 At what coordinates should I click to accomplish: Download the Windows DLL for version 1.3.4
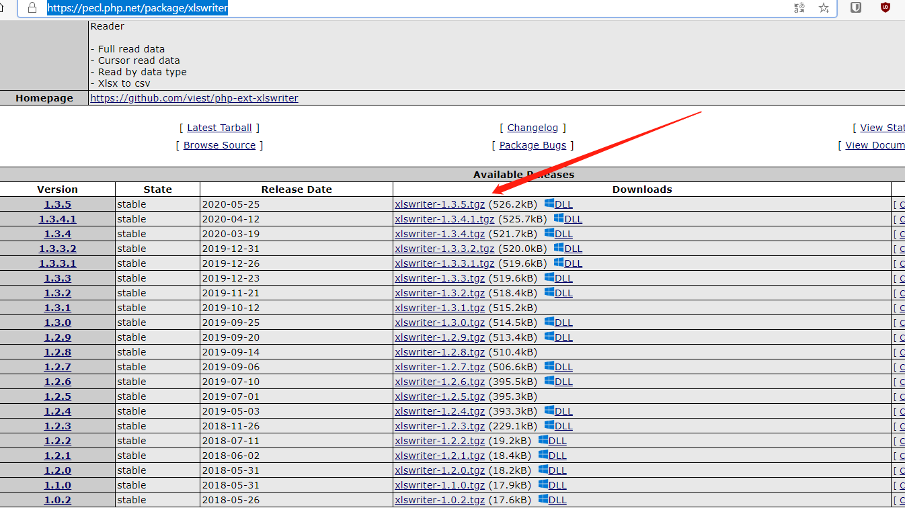(x=559, y=234)
